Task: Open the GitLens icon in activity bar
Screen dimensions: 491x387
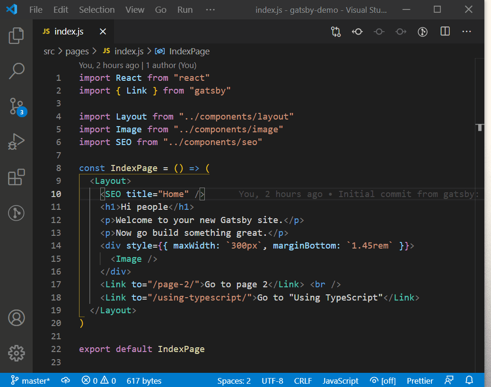Action: 16,213
